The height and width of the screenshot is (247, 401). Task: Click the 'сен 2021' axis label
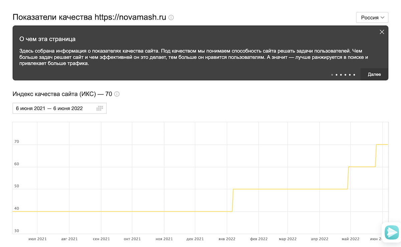(x=101, y=239)
